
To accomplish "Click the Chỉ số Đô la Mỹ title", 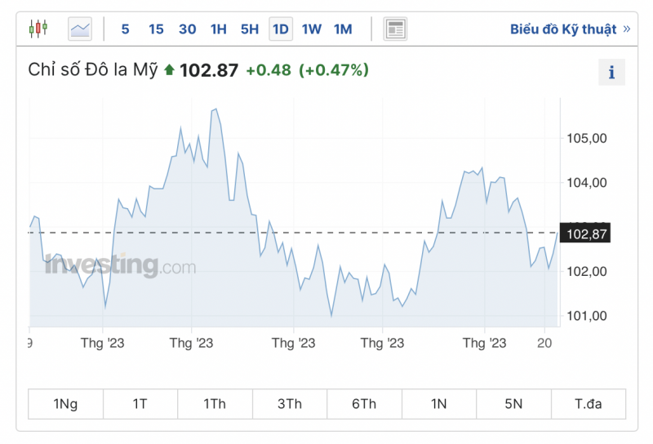I will [x=92, y=70].
